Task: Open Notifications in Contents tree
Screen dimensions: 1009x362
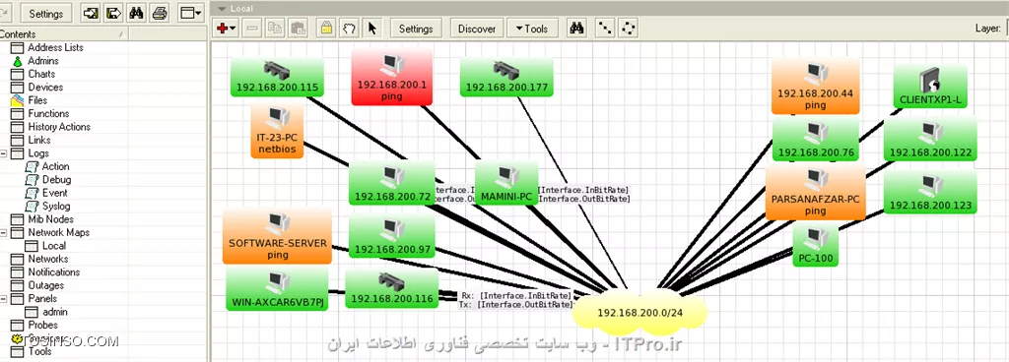Action: (x=53, y=272)
